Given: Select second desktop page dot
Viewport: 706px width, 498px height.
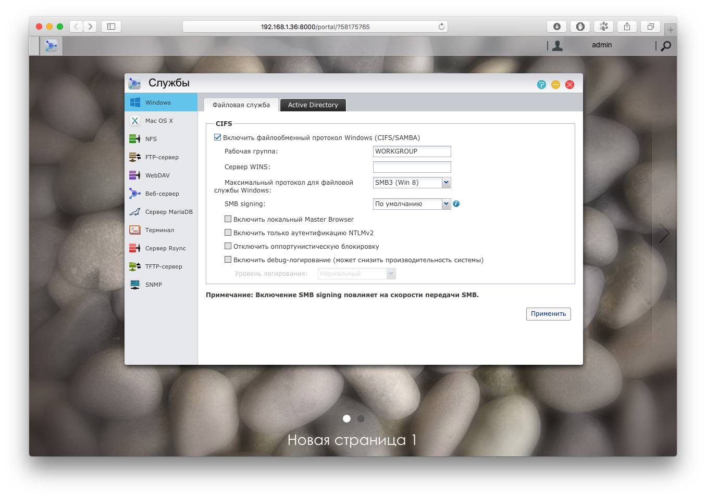Looking at the screenshot, I should (361, 418).
